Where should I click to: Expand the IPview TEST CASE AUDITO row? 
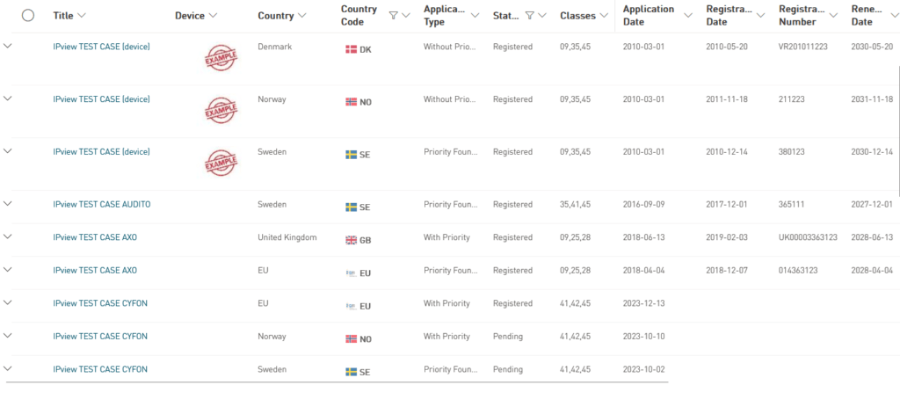click(x=8, y=203)
